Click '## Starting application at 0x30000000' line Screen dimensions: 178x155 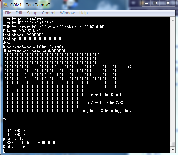pyautogui.click(x=37, y=51)
